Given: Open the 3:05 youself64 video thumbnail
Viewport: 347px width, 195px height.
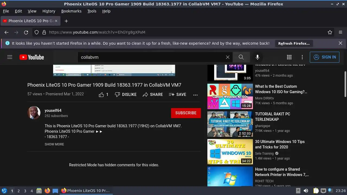Looking at the screenshot, I should pos(230,73).
